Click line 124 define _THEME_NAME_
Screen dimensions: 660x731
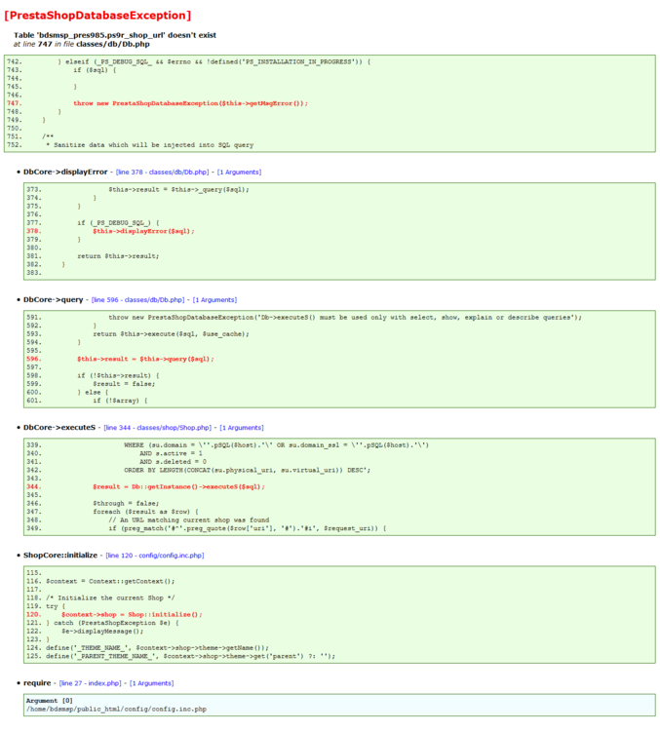point(157,648)
